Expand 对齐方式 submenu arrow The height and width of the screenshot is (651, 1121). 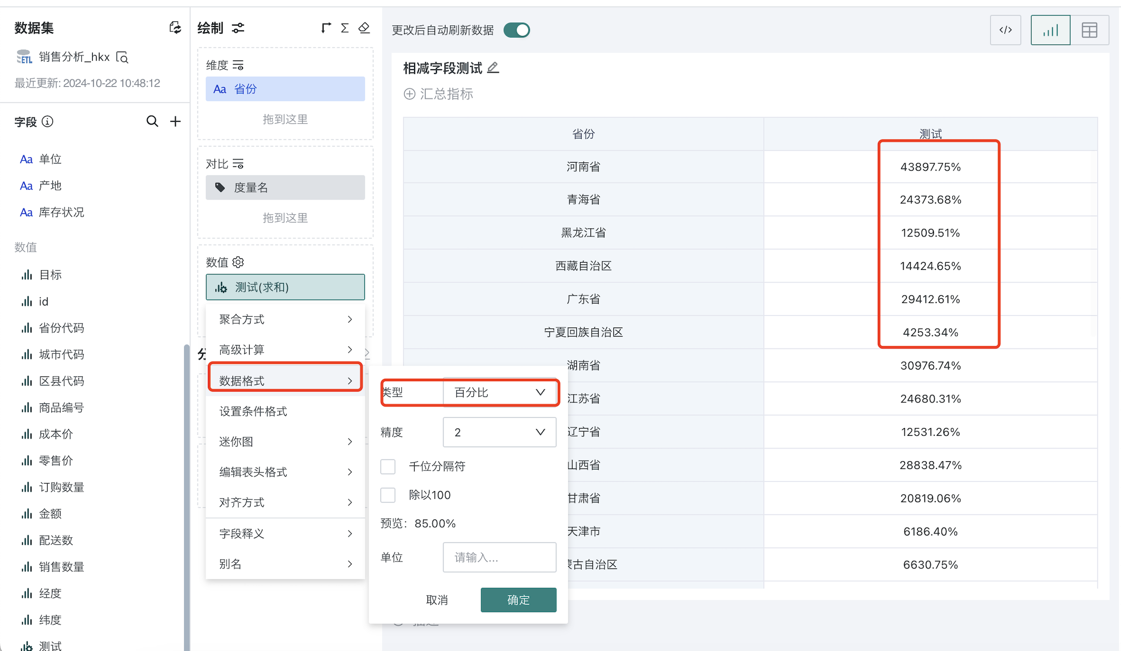point(350,502)
